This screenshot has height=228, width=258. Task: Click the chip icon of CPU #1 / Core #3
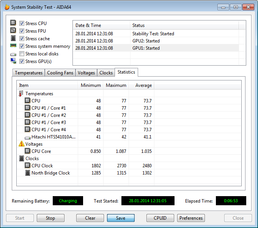(27, 122)
